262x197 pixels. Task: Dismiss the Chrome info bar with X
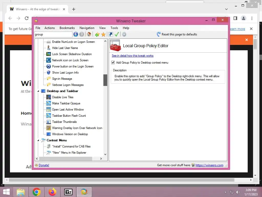[251, 29]
